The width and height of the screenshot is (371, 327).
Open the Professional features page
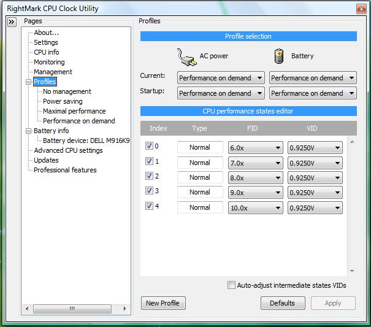click(x=65, y=170)
